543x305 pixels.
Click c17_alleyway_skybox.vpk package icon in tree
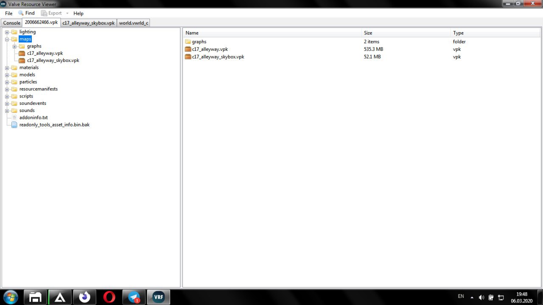coord(22,61)
